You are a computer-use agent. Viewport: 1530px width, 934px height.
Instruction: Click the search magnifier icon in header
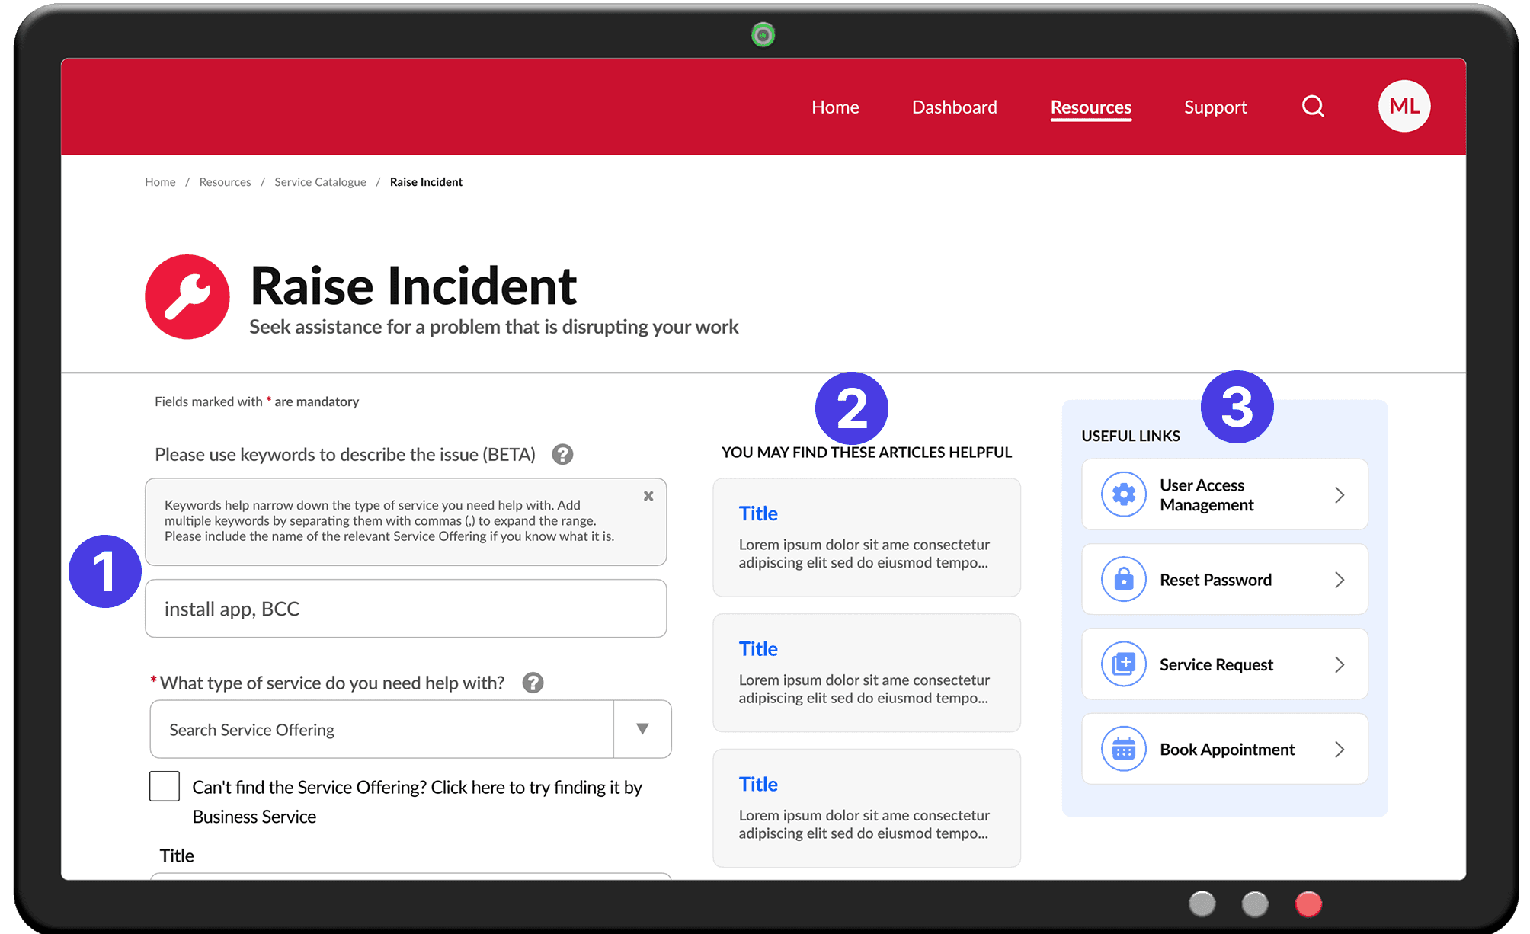[1313, 107]
